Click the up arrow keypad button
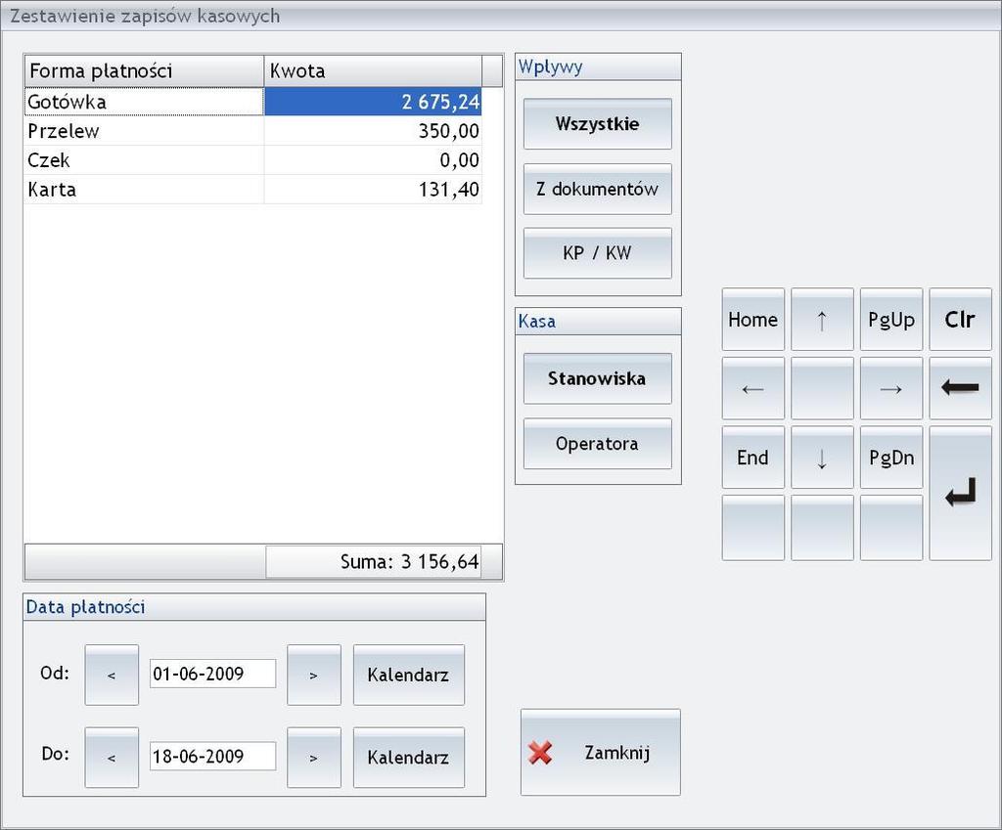The width and height of the screenshot is (1002, 830). [x=822, y=320]
